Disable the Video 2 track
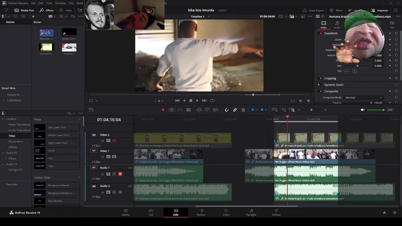 [x=114, y=141]
